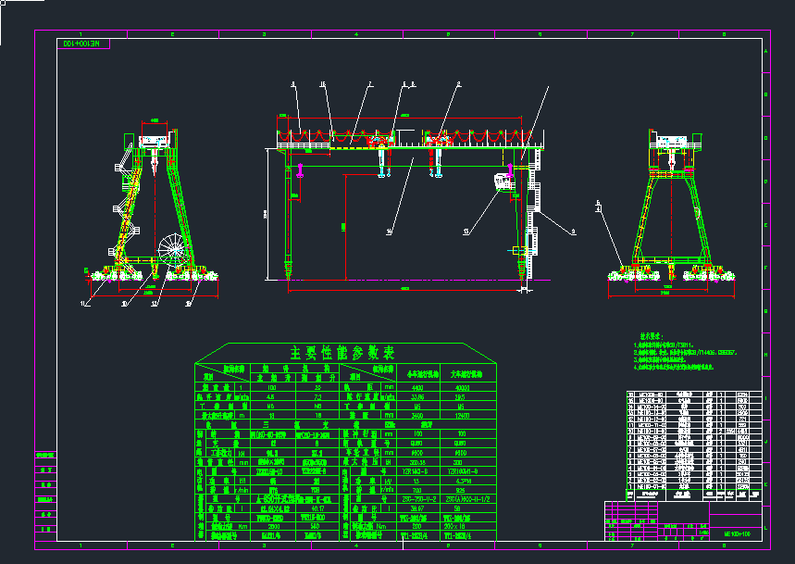Click part balloon number 14 in front view
This screenshot has height=564, width=795.
pos(390,231)
